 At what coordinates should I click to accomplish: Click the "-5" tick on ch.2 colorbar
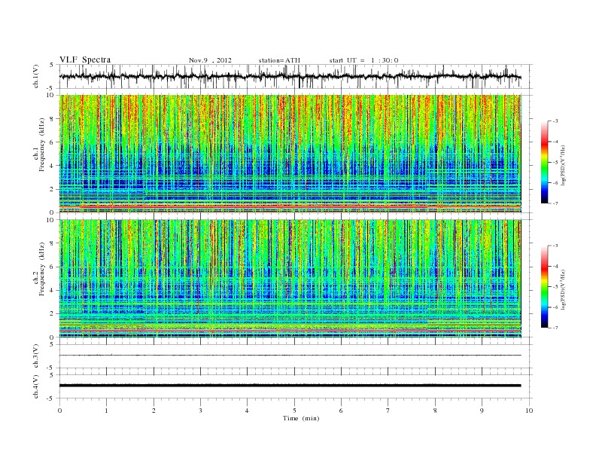tap(555, 287)
